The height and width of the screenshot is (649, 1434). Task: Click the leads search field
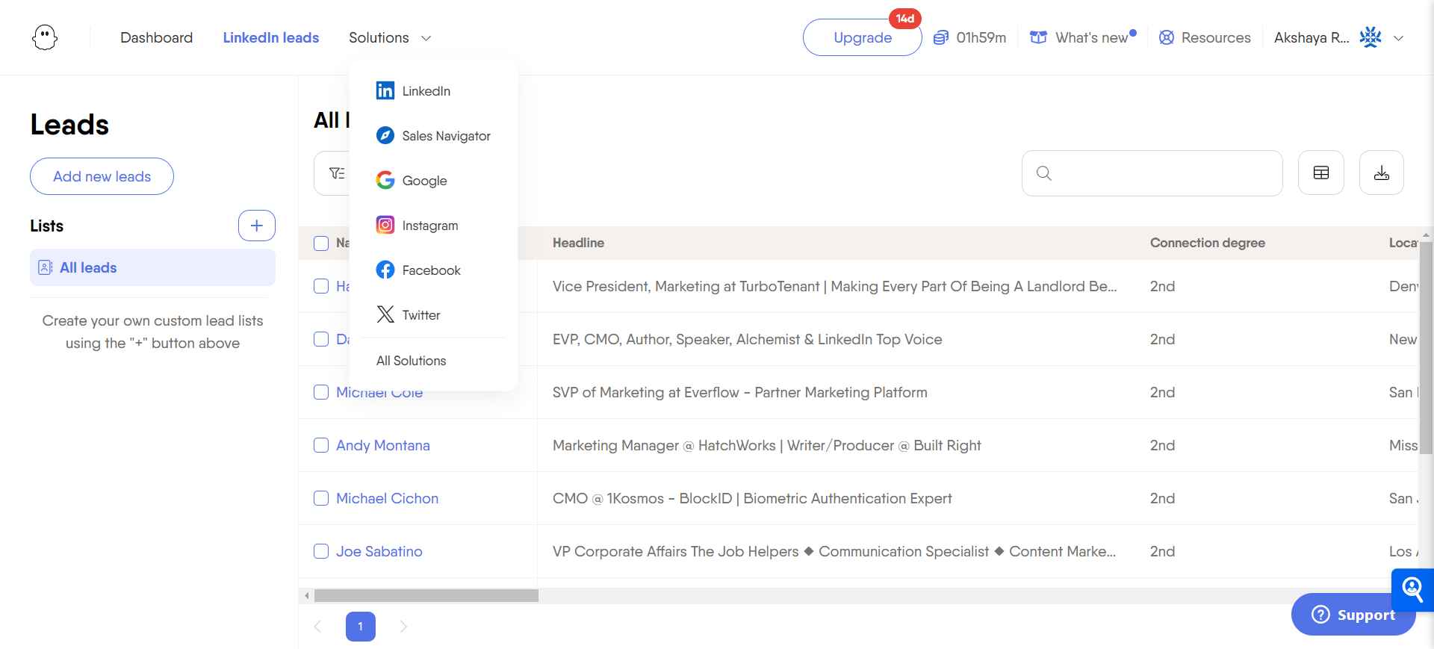pyautogui.click(x=1152, y=173)
